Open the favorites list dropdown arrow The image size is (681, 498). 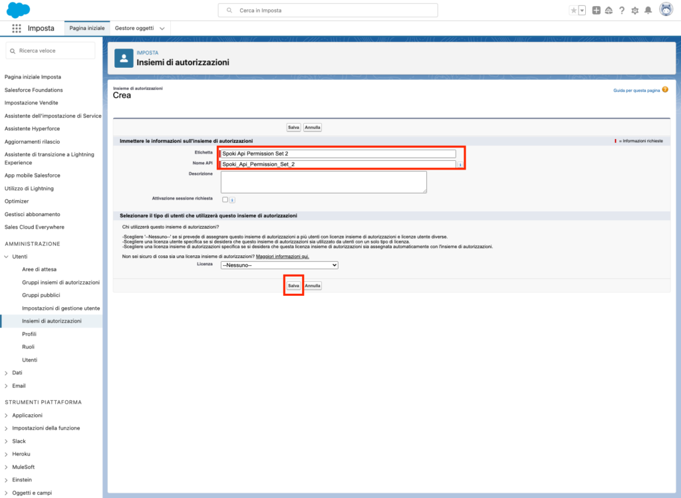(582, 11)
